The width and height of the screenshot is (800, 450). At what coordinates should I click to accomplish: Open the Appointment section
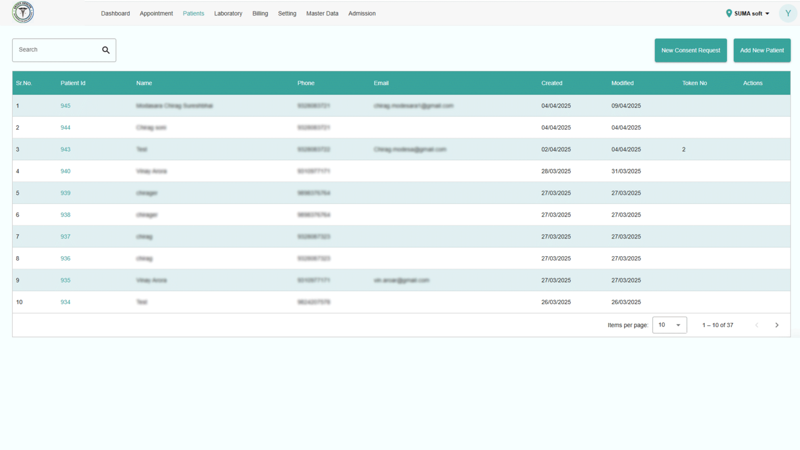[156, 13]
